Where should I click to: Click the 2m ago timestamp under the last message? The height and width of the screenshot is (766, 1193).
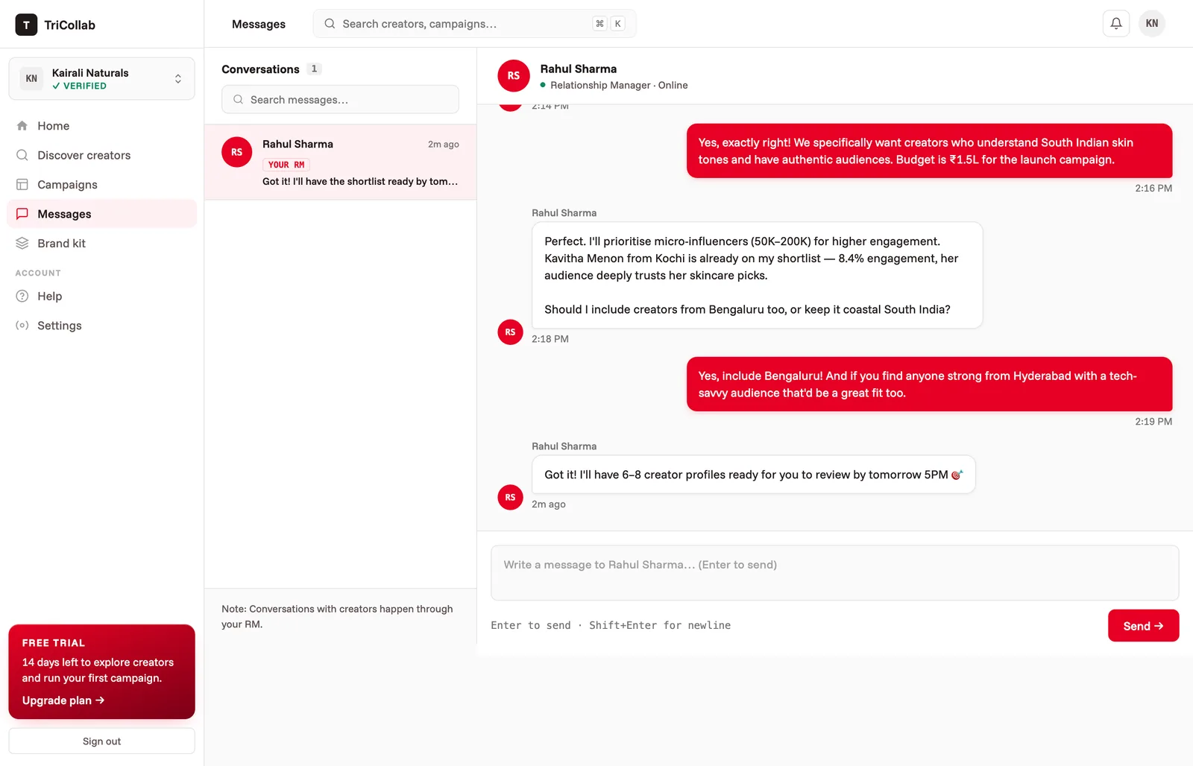click(549, 504)
